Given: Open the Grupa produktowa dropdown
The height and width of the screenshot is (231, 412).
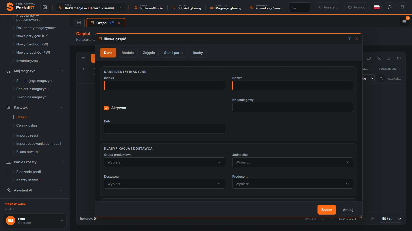Looking at the screenshot, I should pyautogui.click(x=165, y=162).
